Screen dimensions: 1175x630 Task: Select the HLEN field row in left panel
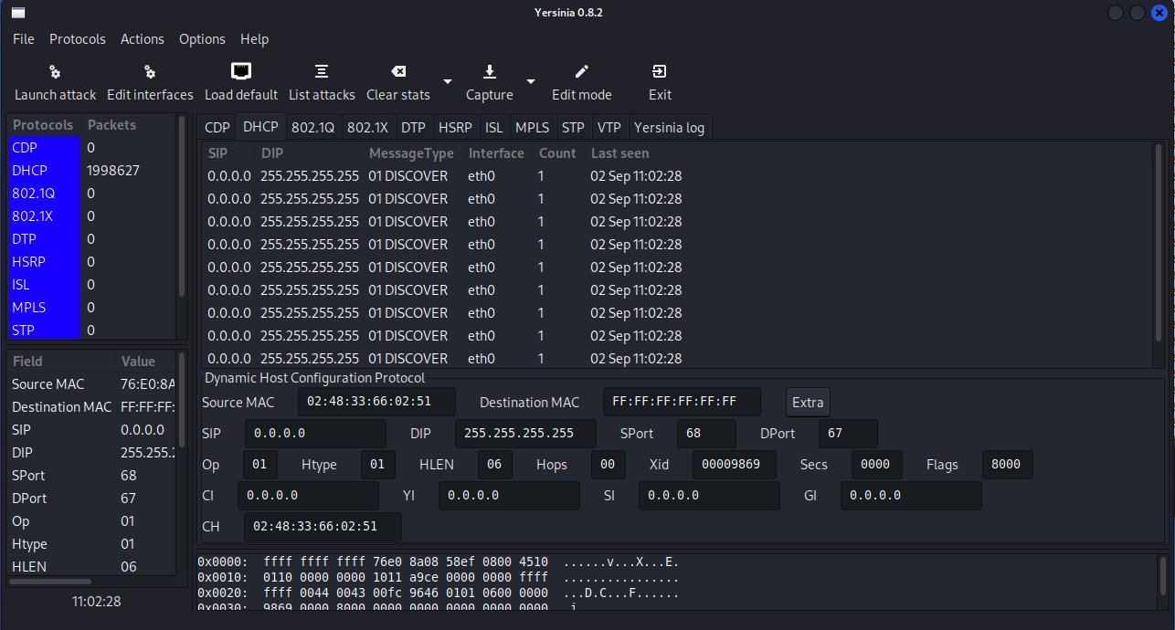91,566
